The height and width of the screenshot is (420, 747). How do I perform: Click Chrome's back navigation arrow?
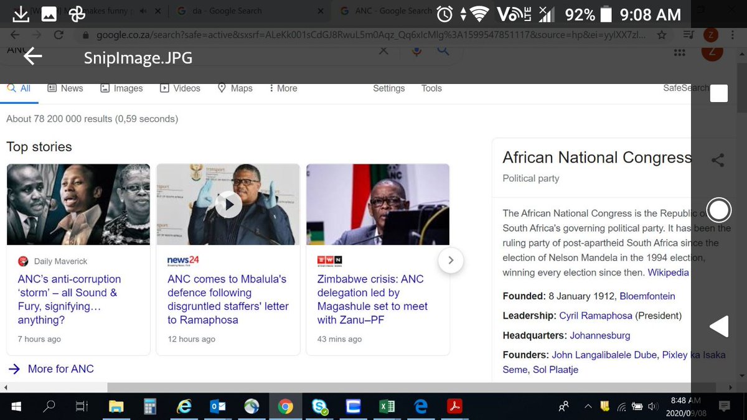click(x=15, y=35)
